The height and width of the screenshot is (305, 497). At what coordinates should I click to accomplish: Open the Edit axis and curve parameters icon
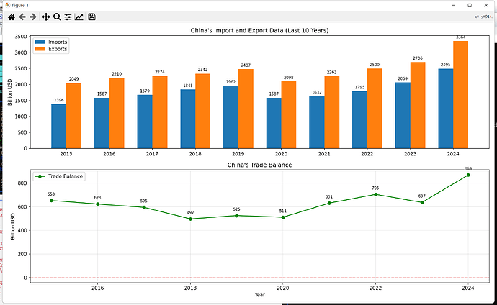[x=79, y=17]
